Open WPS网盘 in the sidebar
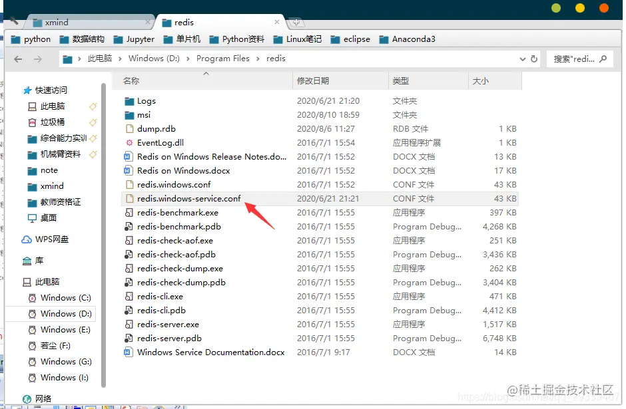 [45, 239]
